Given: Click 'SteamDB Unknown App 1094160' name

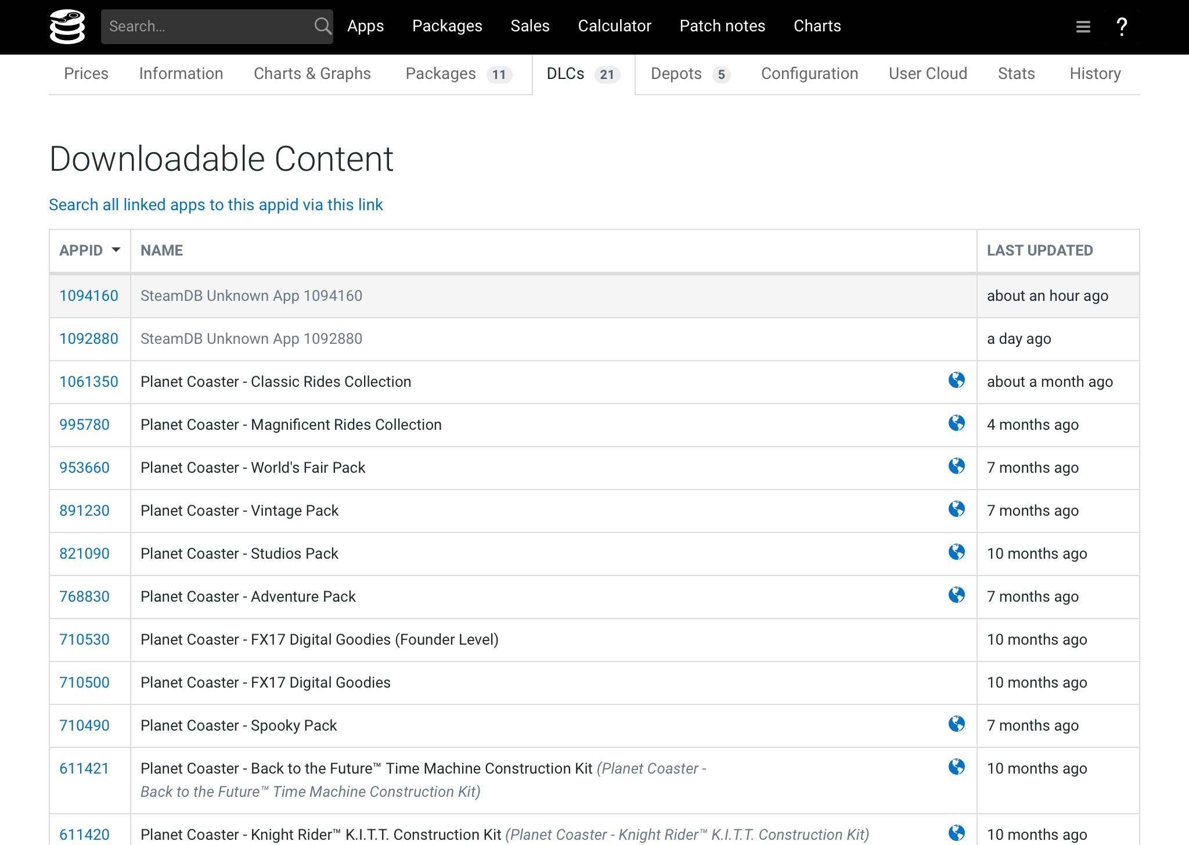Looking at the screenshot, I should 251,296.
